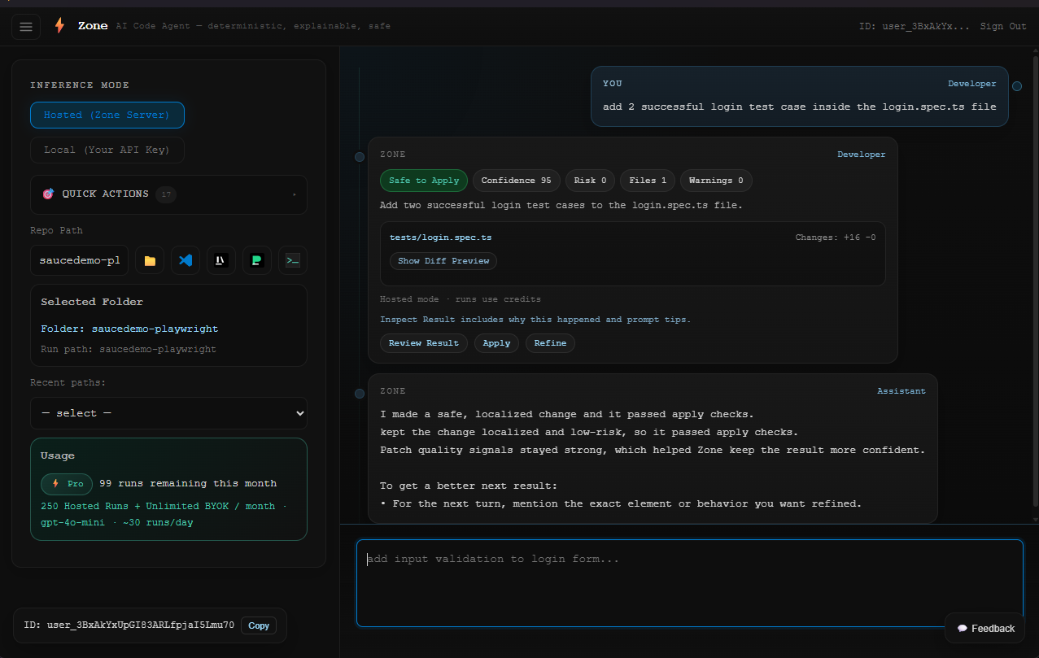1039x658 pixels.
Task: Browse for repo folder icon
Action: [150, 260]
